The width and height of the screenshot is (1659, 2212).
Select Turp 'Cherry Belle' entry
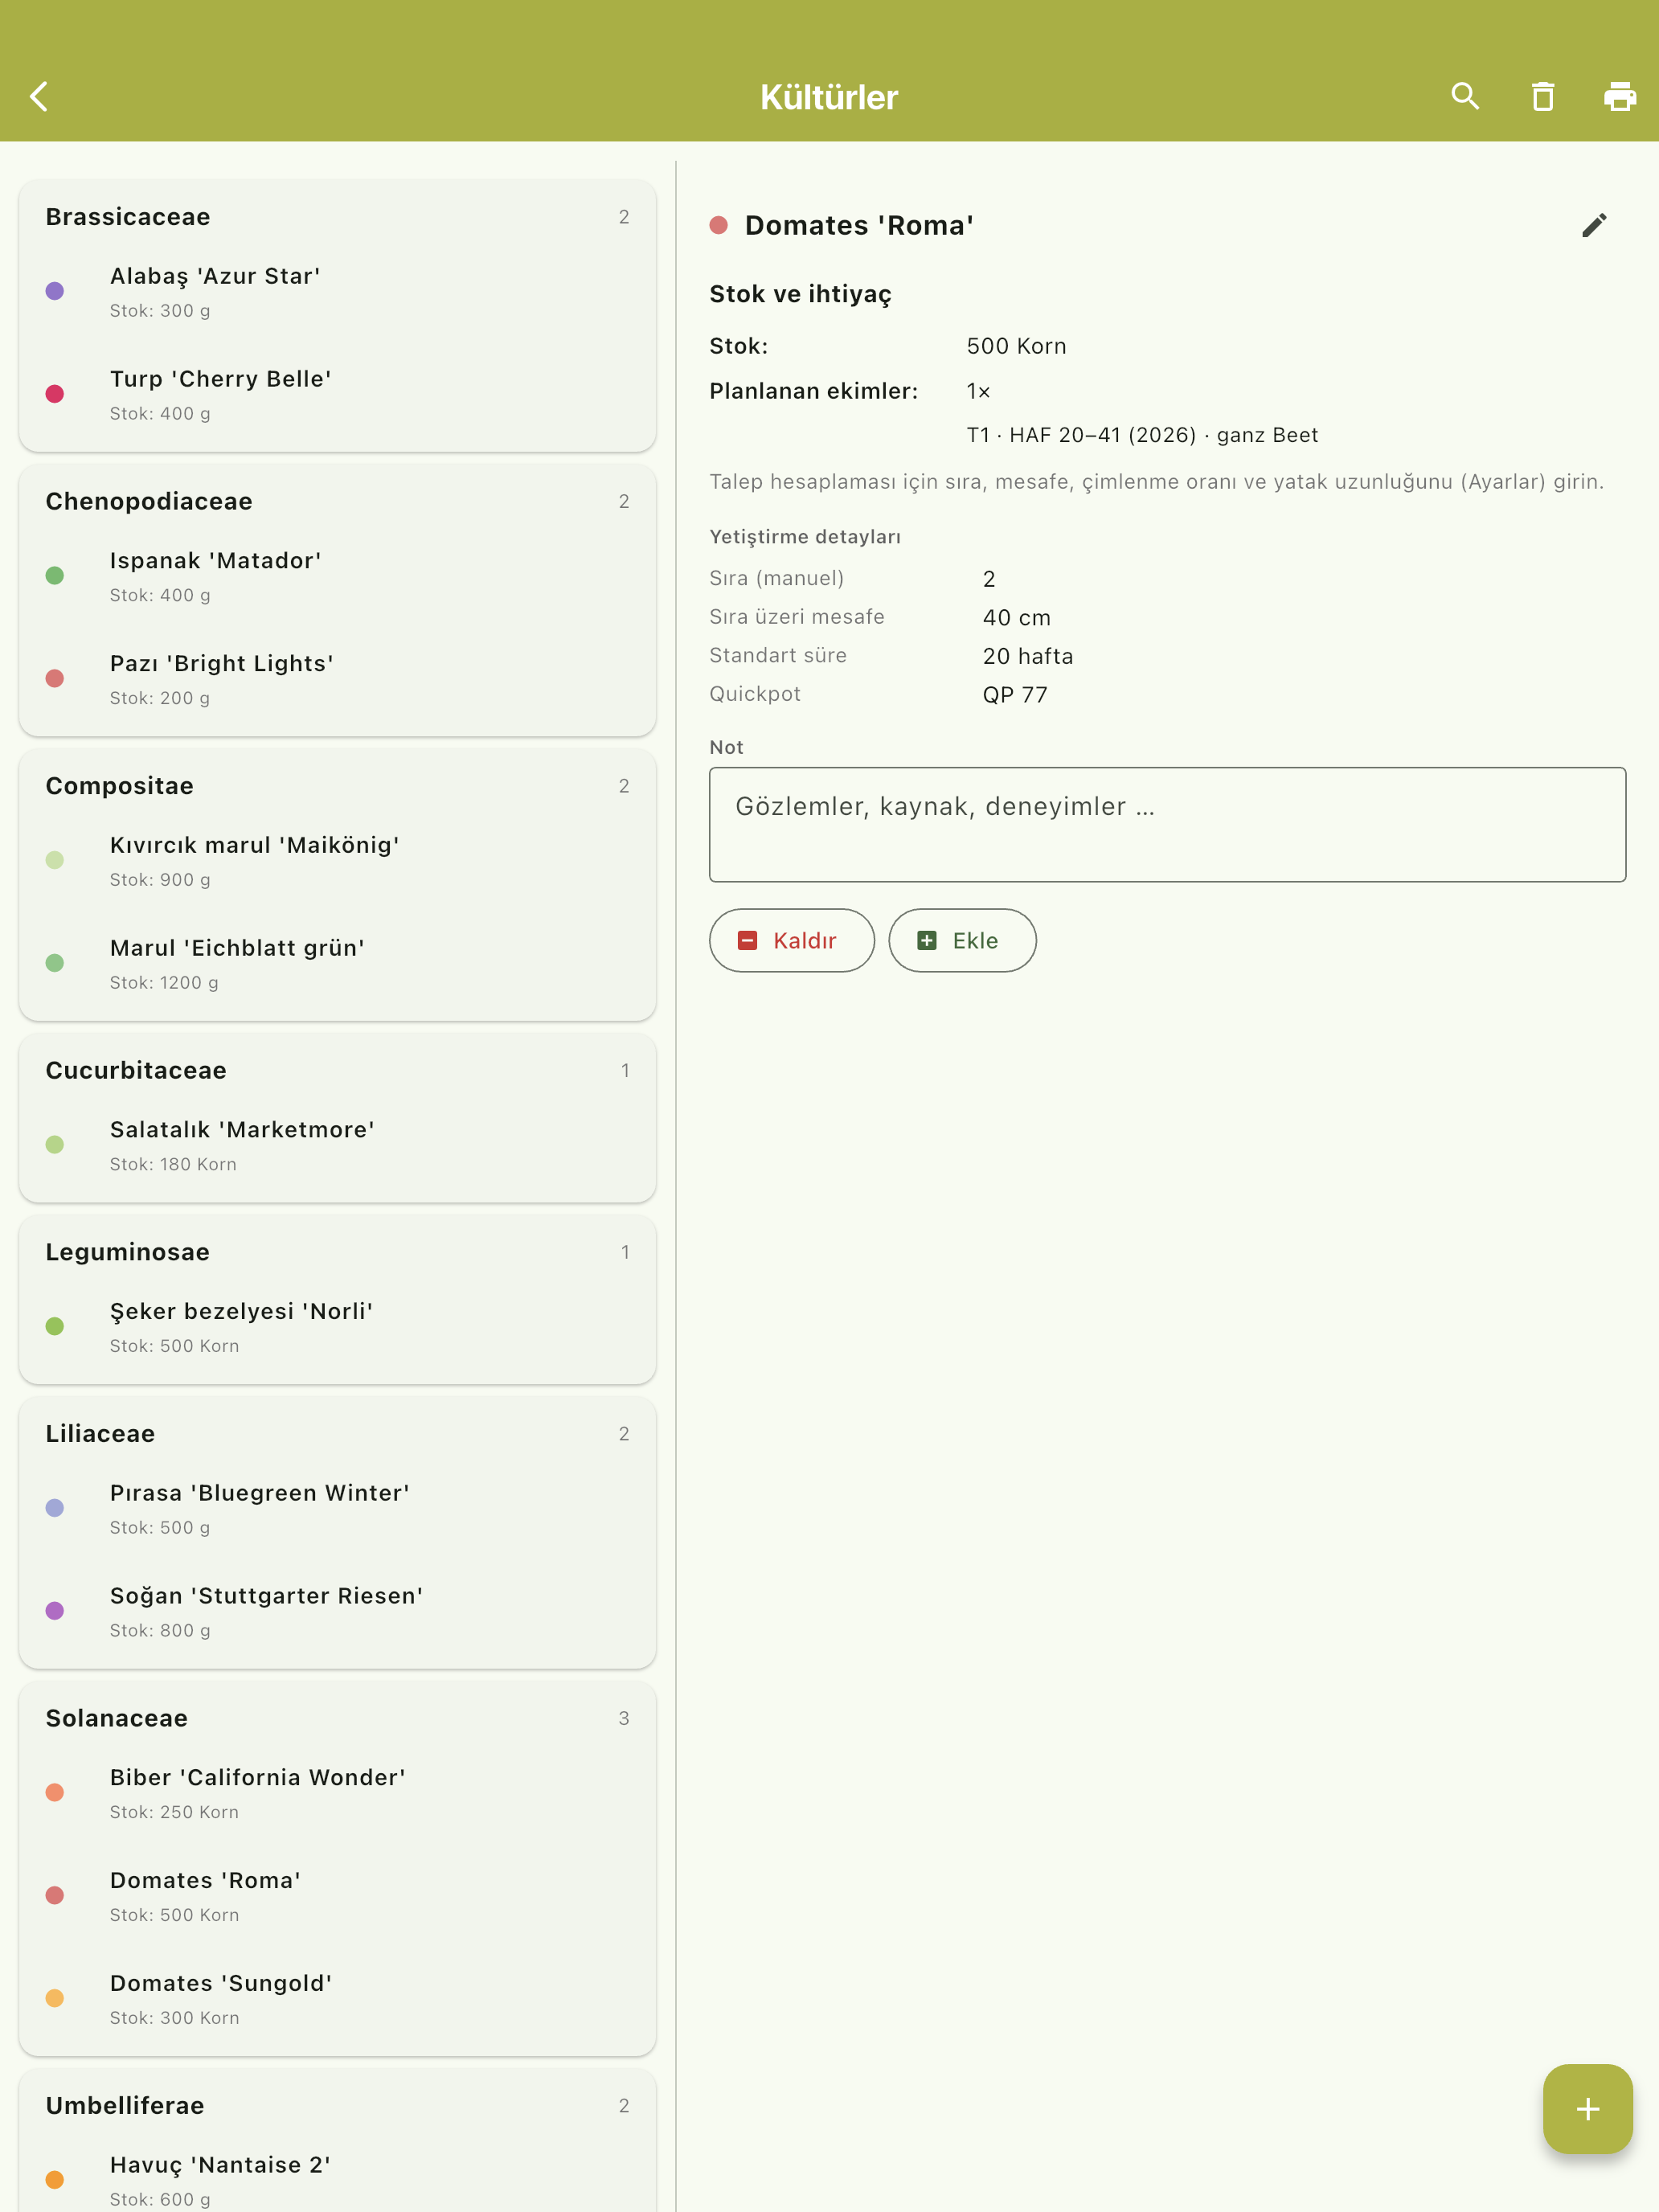click(x=337, y=394)
